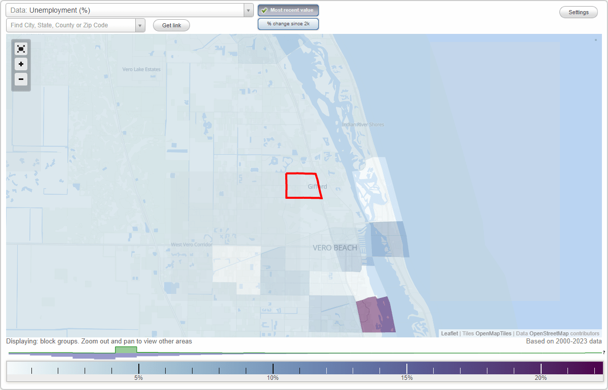Screen dimensions: 608x390
Task: Zoom out using the minus icon
Action: [21, 79]
